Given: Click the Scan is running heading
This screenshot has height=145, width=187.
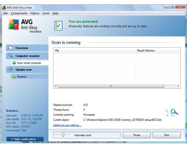Looking at the screenshot, I should tap(66, 43).
